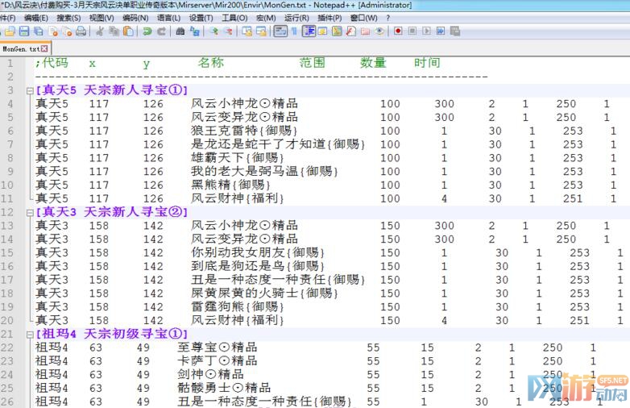Toggle show all characters pilcrow button
Viewport: 630px width, 408px height.
(294, 31)
